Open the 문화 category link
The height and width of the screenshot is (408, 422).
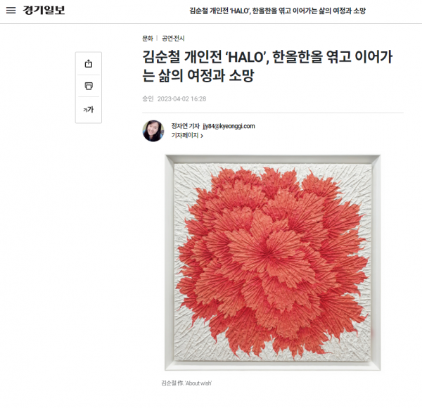click(x=148, y=39)
